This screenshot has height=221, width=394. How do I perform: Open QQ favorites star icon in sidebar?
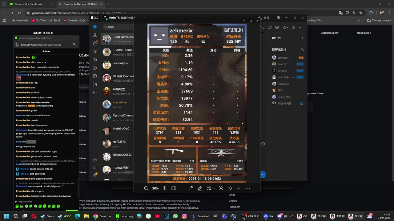(95, 44)
